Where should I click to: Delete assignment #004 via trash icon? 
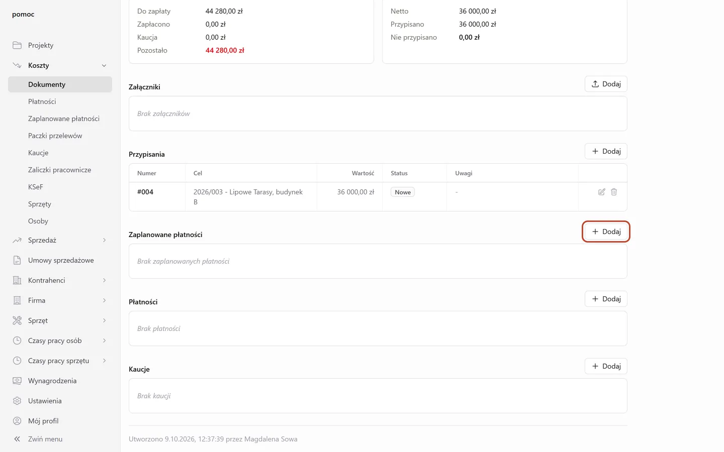click(x=614, y=192)
